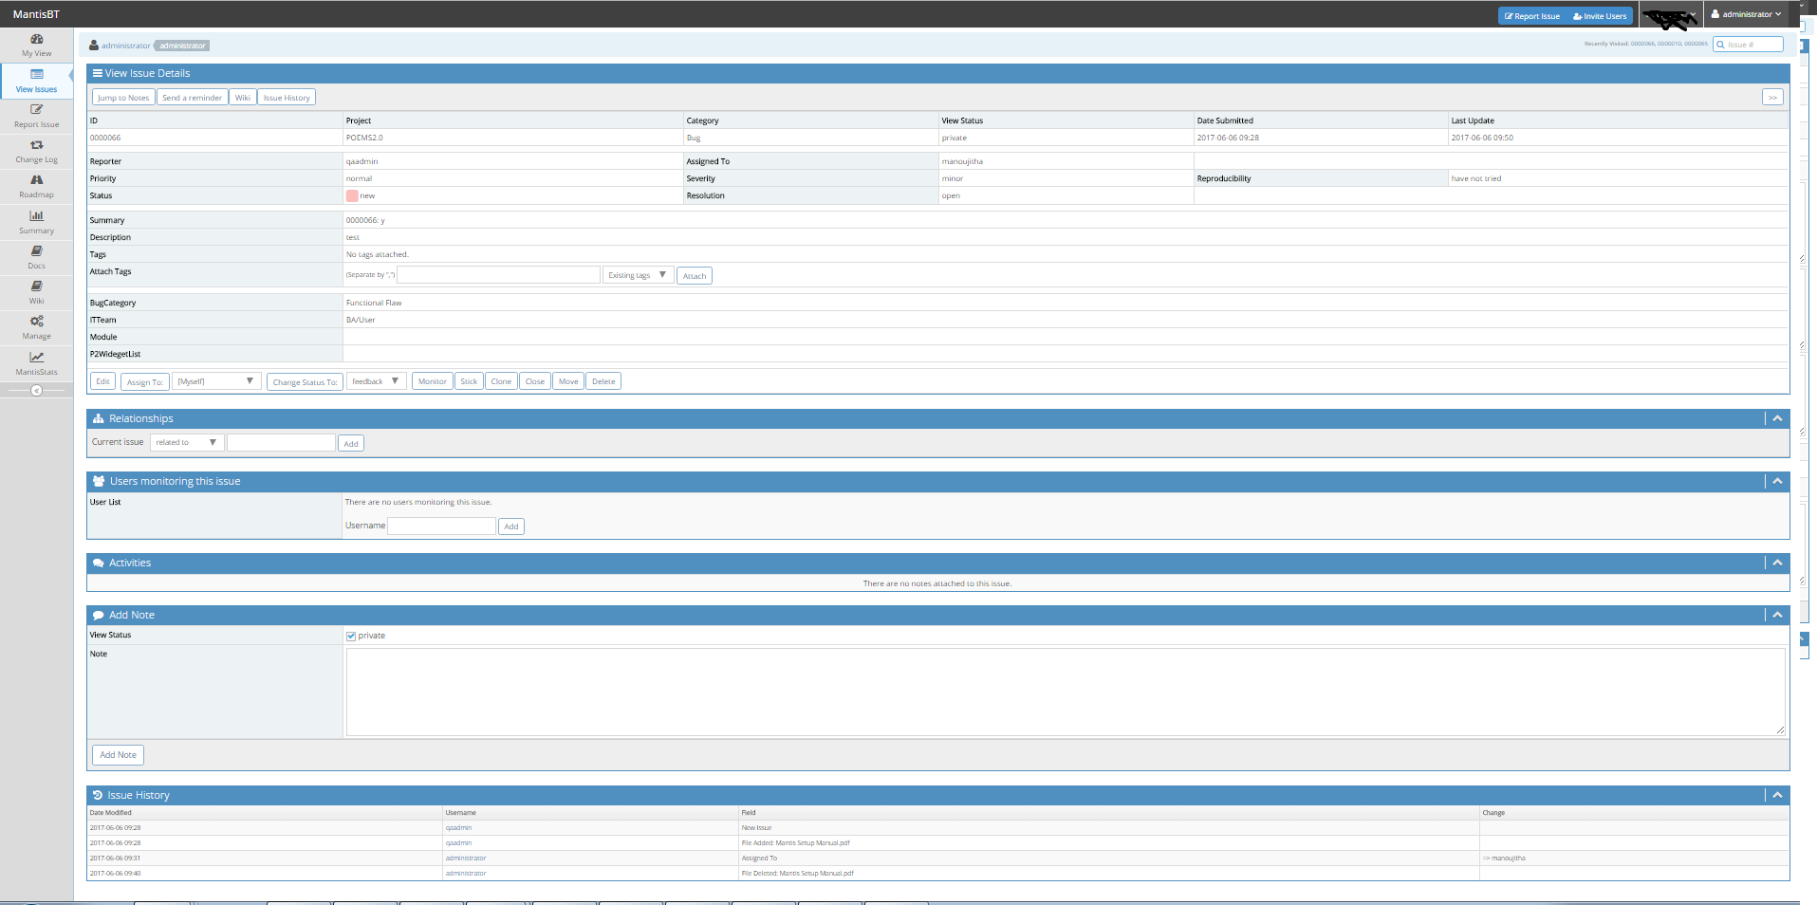The width and height of the screenshot is (1817, 905).
Task: Collapse the Relationships section
Action: pos(1777,418)
